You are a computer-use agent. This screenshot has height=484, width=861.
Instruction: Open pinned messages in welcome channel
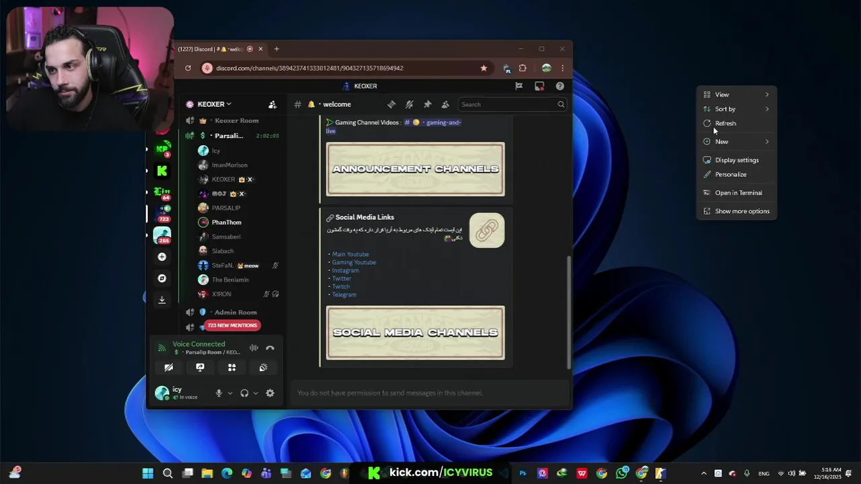tap(427, 104)
